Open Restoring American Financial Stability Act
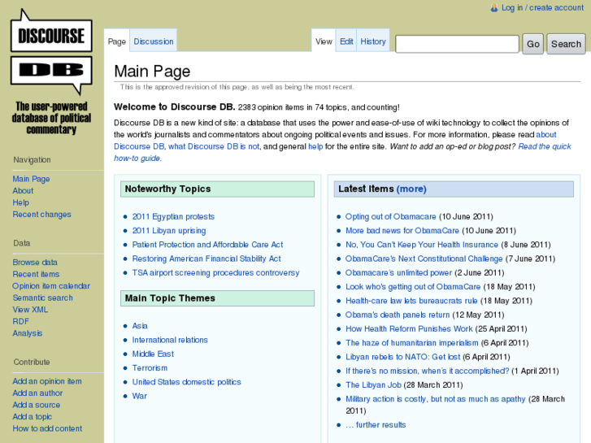This screenshot has height=443, width=591. pyautogui.click(x=206, y=258)
